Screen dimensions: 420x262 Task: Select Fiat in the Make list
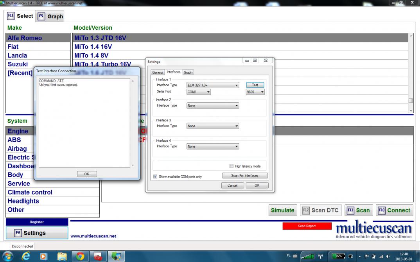coord(38,46)
